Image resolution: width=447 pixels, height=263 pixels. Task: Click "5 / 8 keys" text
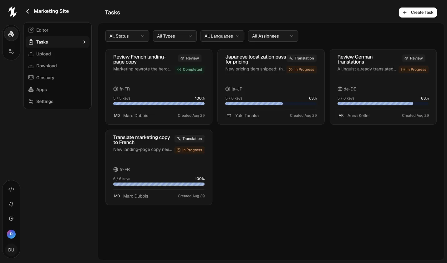point(234,98)
